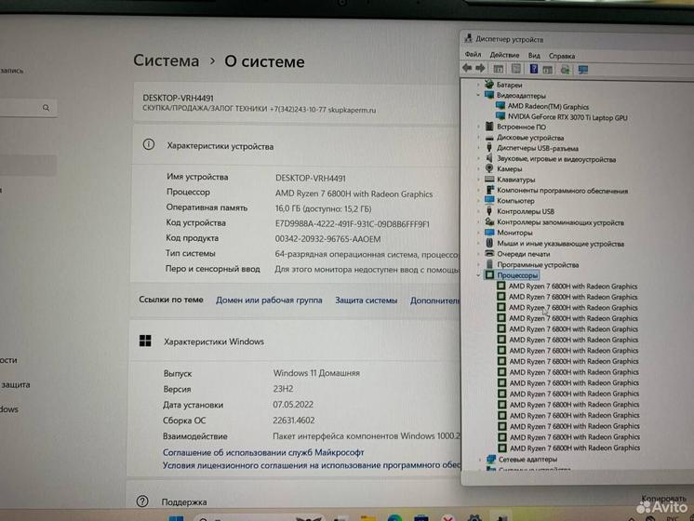
Task: Open the Файл menu
Action: [473, 56]
